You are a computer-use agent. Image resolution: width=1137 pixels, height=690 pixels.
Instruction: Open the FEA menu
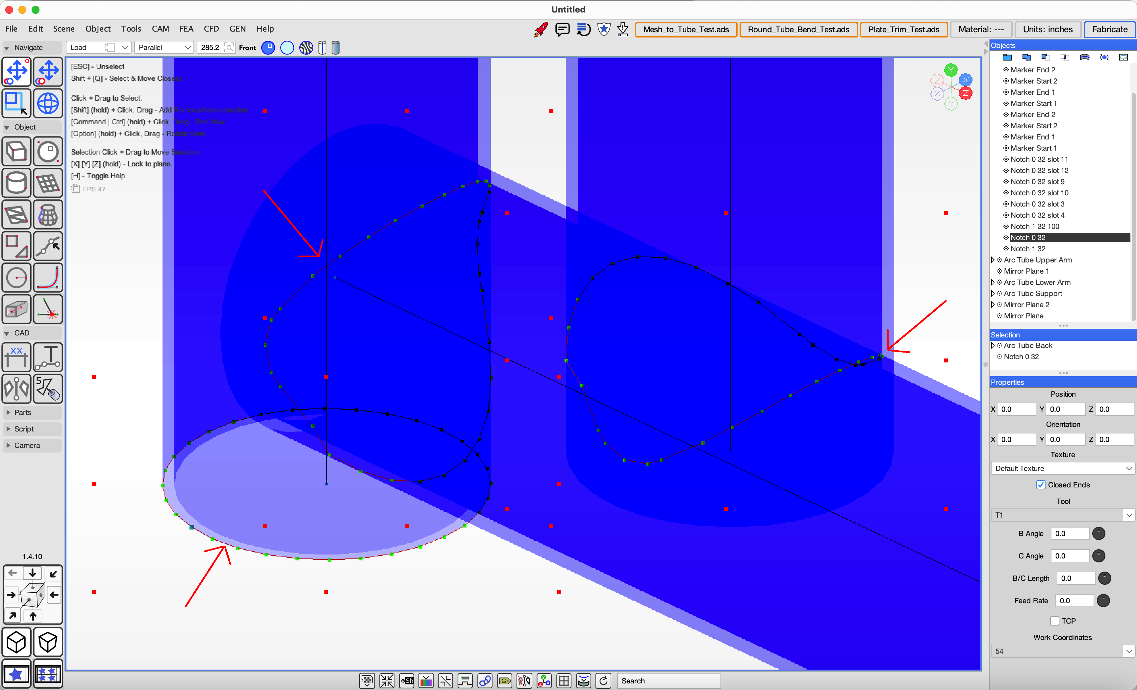(186, 29)
